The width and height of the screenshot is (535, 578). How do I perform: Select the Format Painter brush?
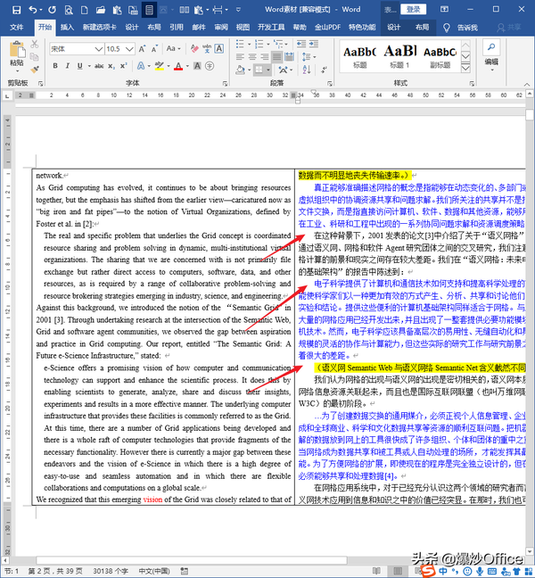pos(35,69)
